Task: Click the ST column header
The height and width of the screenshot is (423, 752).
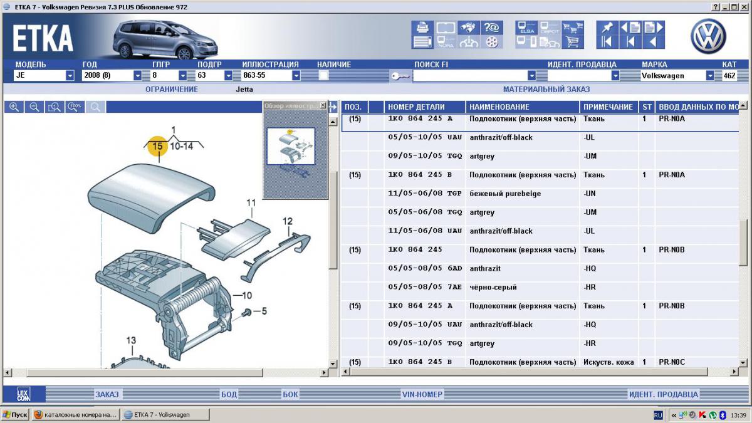Action: click(647, 107)
